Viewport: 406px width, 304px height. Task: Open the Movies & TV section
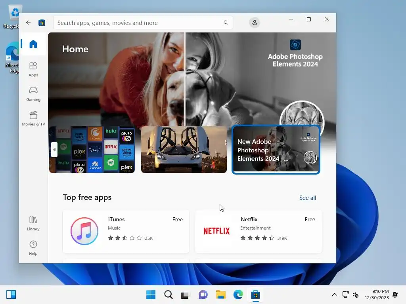click(x=33, y=118)
